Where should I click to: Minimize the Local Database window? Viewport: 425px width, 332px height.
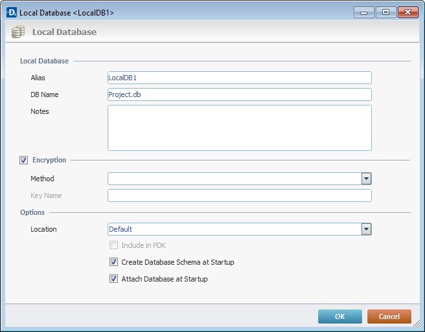(363, 12)
